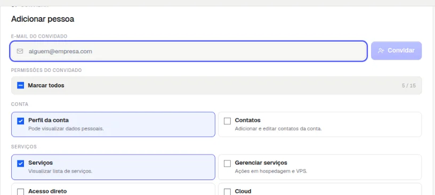Click the Adicionar pessoa heading
Viewport: 435px width, 195px height.
pyautogui.click(x=43, y=19)
